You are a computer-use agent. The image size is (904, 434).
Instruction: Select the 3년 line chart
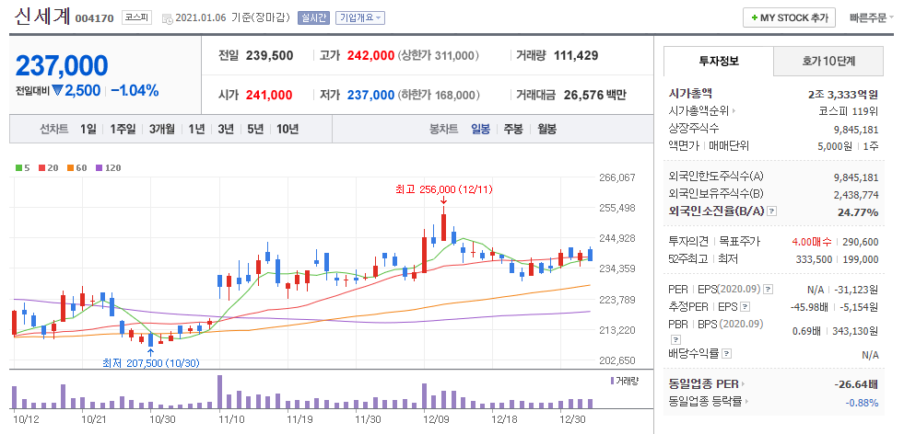coord(226,129)
